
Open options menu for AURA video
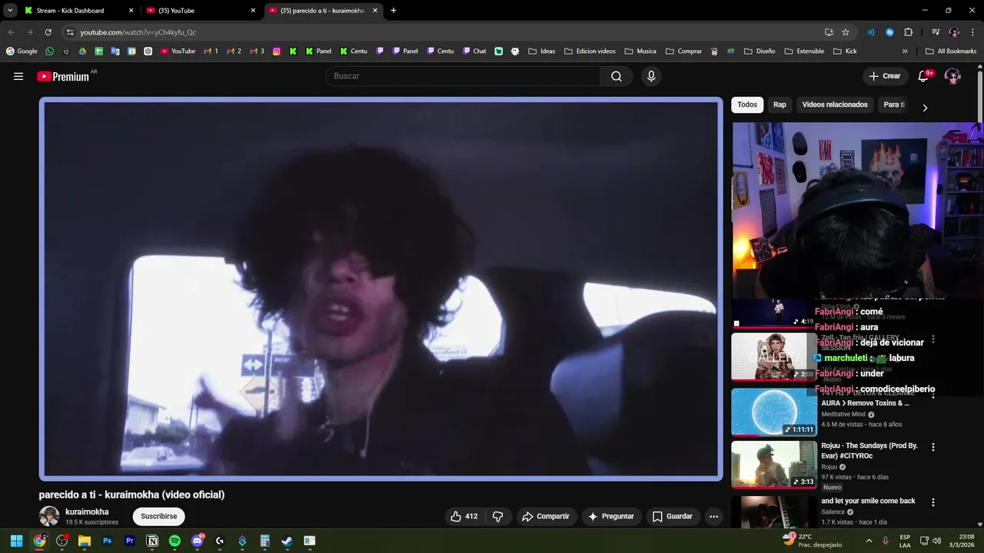[x=933, y=395]
